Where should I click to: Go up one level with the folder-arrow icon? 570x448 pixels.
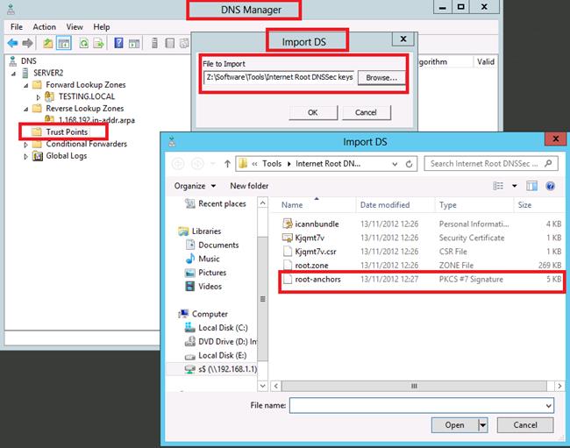click(x=47, y=43)
